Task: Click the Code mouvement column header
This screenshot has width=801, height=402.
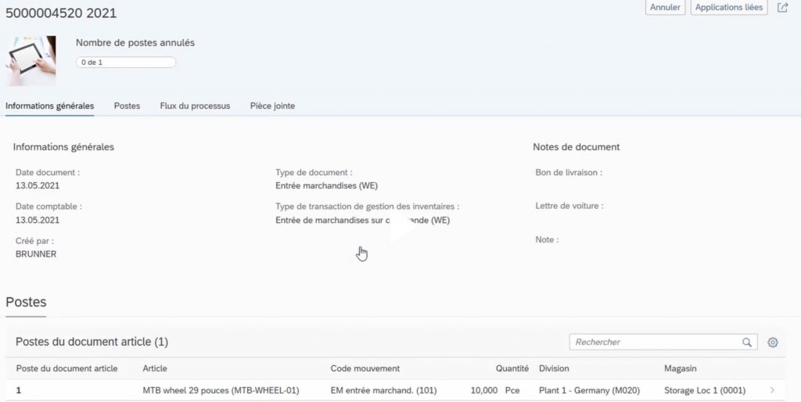Action: (x=365, y=368)
